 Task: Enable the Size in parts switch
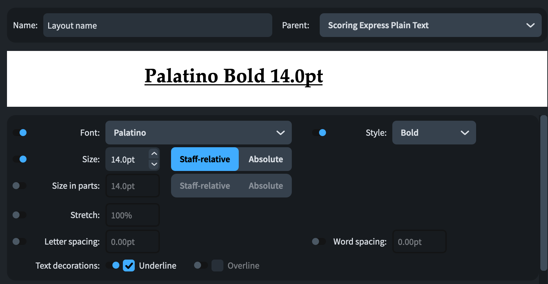(20, 186)
